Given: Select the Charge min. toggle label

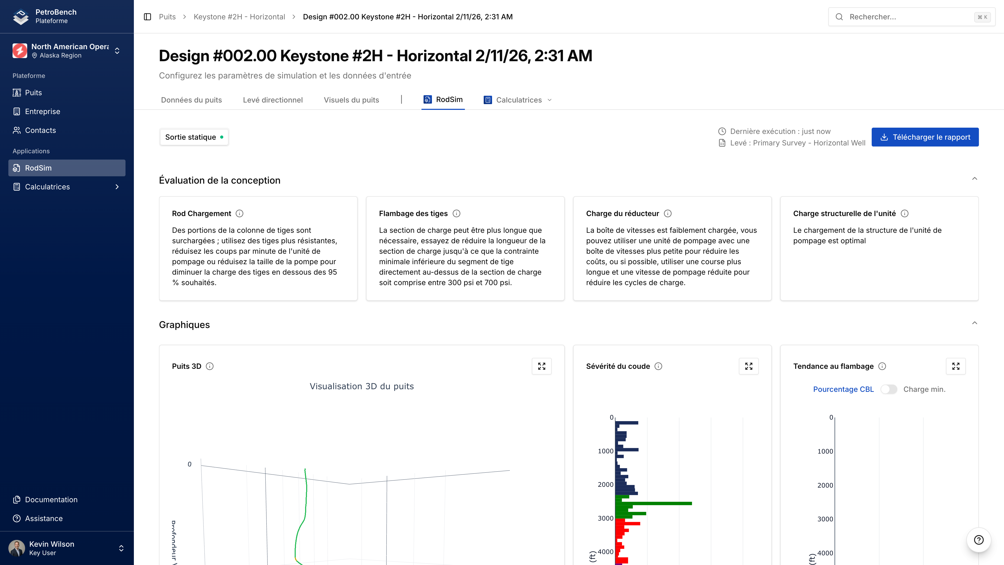Looking at the screenshot, I should (x=924, y=389).
